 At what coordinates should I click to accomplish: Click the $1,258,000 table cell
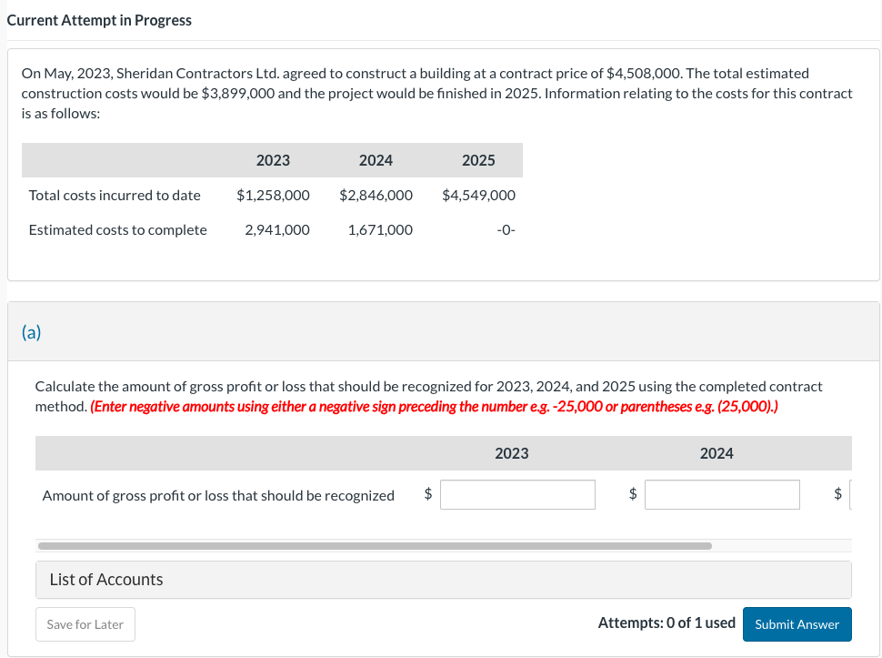pos(272,195)
